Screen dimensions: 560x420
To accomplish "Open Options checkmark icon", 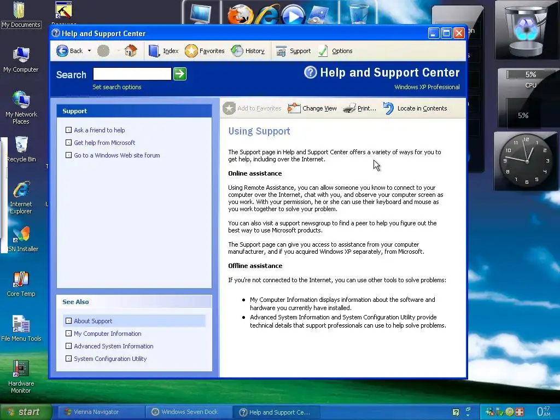I will [323, 51].
